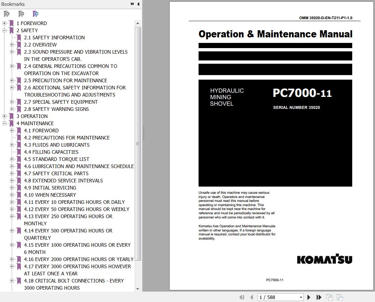
Task: Go to the first page arrow
Action: [242, 297]
